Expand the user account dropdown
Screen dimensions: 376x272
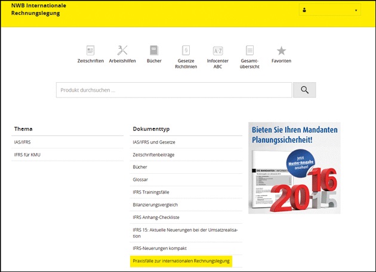(x=329, y=10)
